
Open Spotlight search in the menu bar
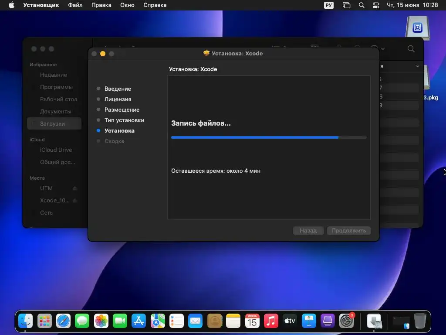pos(362,5)
